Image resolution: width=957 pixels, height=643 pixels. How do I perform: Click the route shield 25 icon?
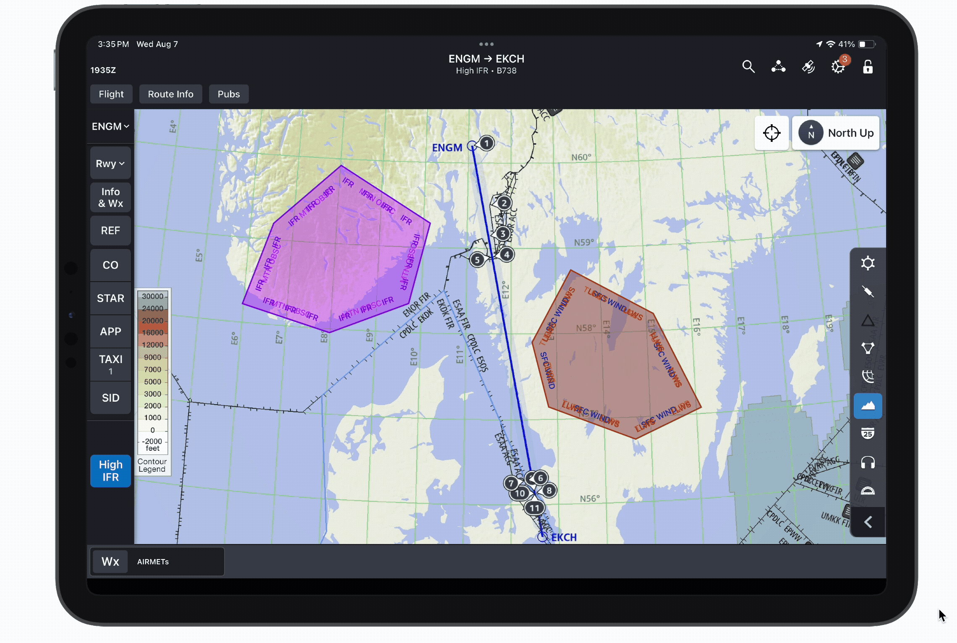click(868, 434)
